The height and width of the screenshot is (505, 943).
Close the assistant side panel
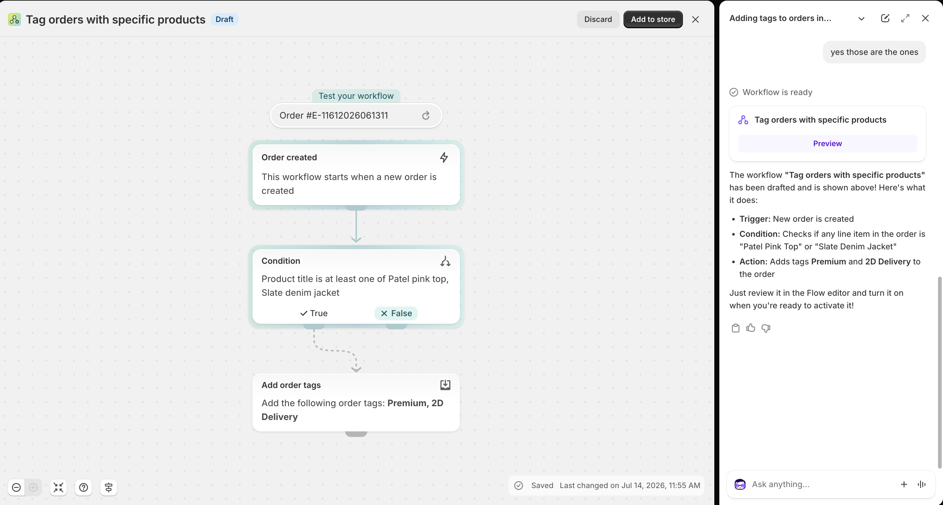click(925, 18)
